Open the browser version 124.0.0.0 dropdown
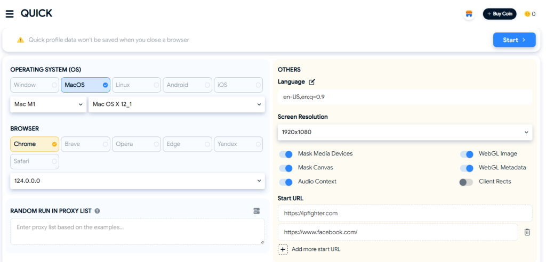 pyautogui.click(x=138, y=181)
